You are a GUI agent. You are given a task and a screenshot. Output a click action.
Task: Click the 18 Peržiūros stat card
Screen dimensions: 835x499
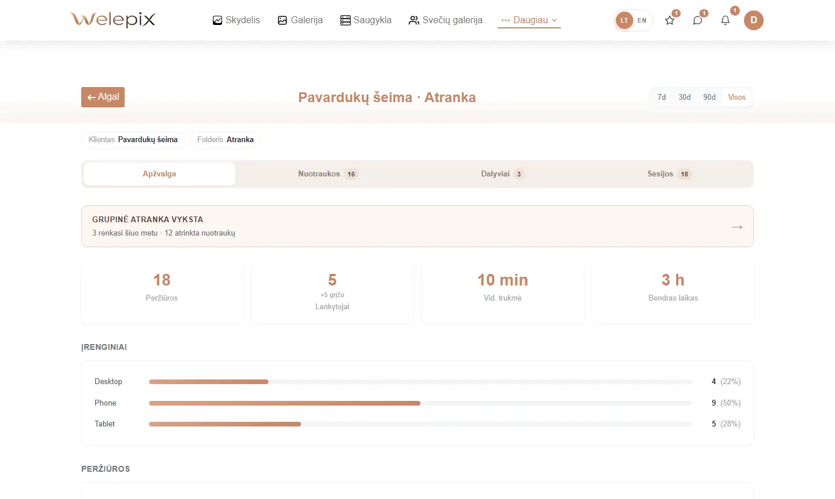tap(162, 291)
